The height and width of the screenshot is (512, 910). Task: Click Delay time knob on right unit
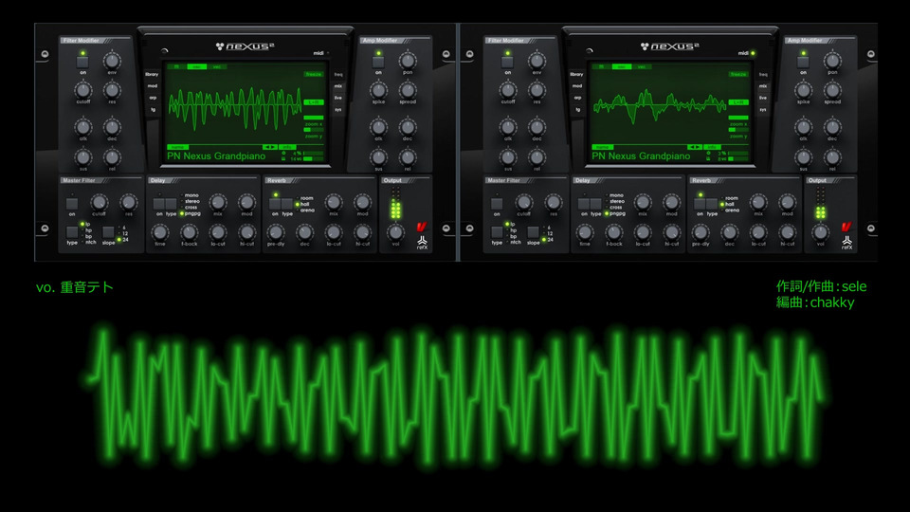pos(585,232)
